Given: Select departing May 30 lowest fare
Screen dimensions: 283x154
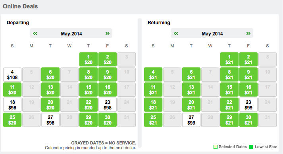Looking at the screenshot, I should pyautogui.click(x=108, y=120).
